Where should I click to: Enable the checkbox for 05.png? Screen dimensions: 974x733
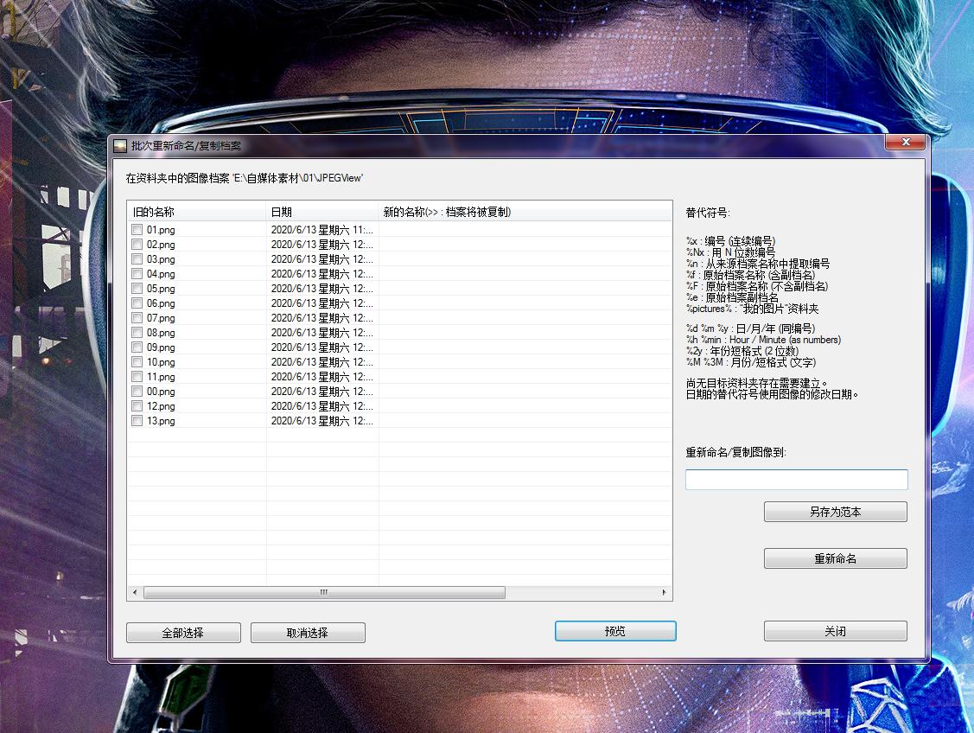tap(136, 288)
